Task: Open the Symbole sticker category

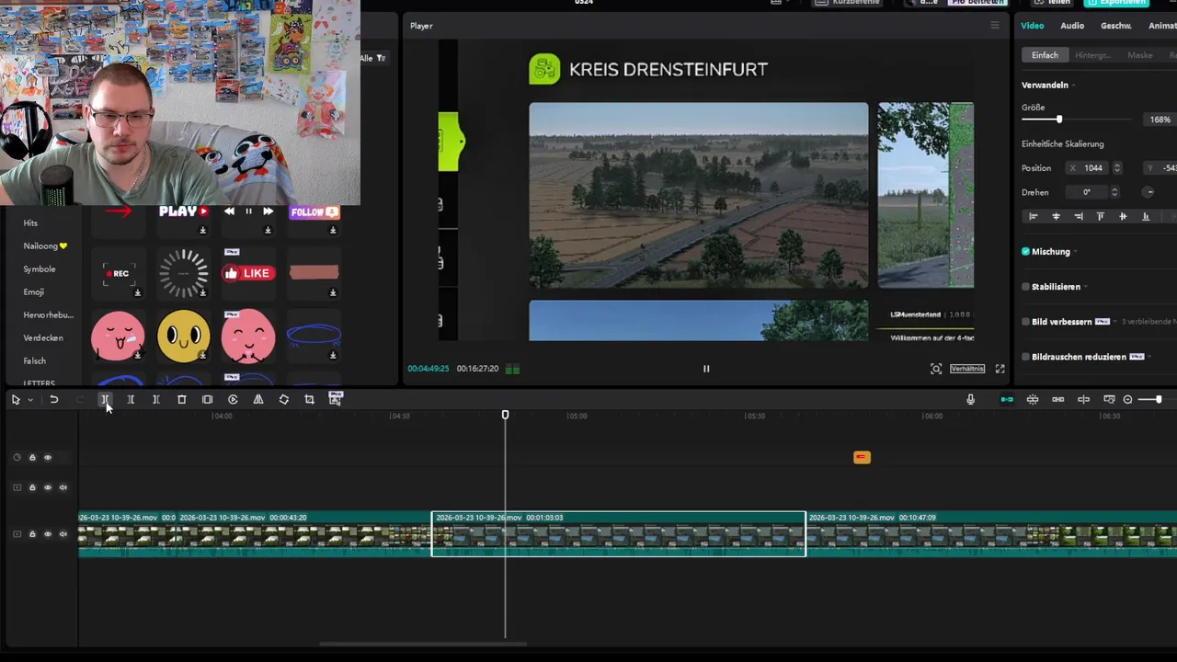Action: pos(40,269)
